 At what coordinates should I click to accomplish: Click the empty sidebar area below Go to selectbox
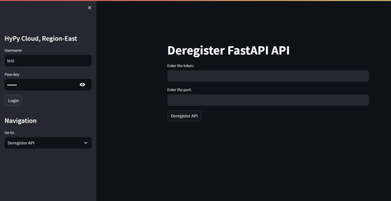48,175
